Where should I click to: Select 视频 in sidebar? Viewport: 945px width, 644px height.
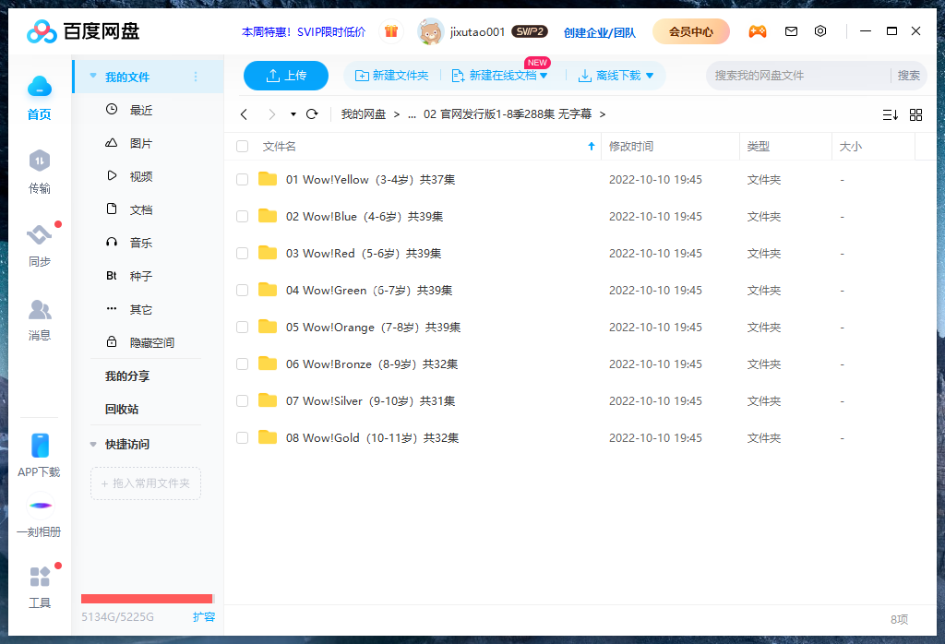point(148,176)
